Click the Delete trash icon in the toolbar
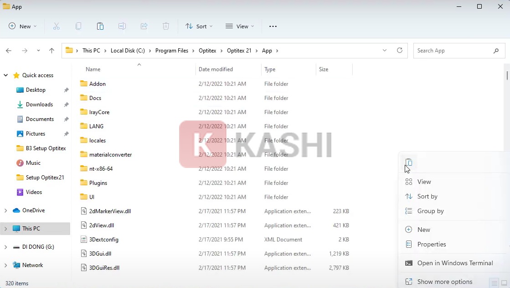Image resolution: width=510 pixels, height=288 pixels. (x=166, y=26)
